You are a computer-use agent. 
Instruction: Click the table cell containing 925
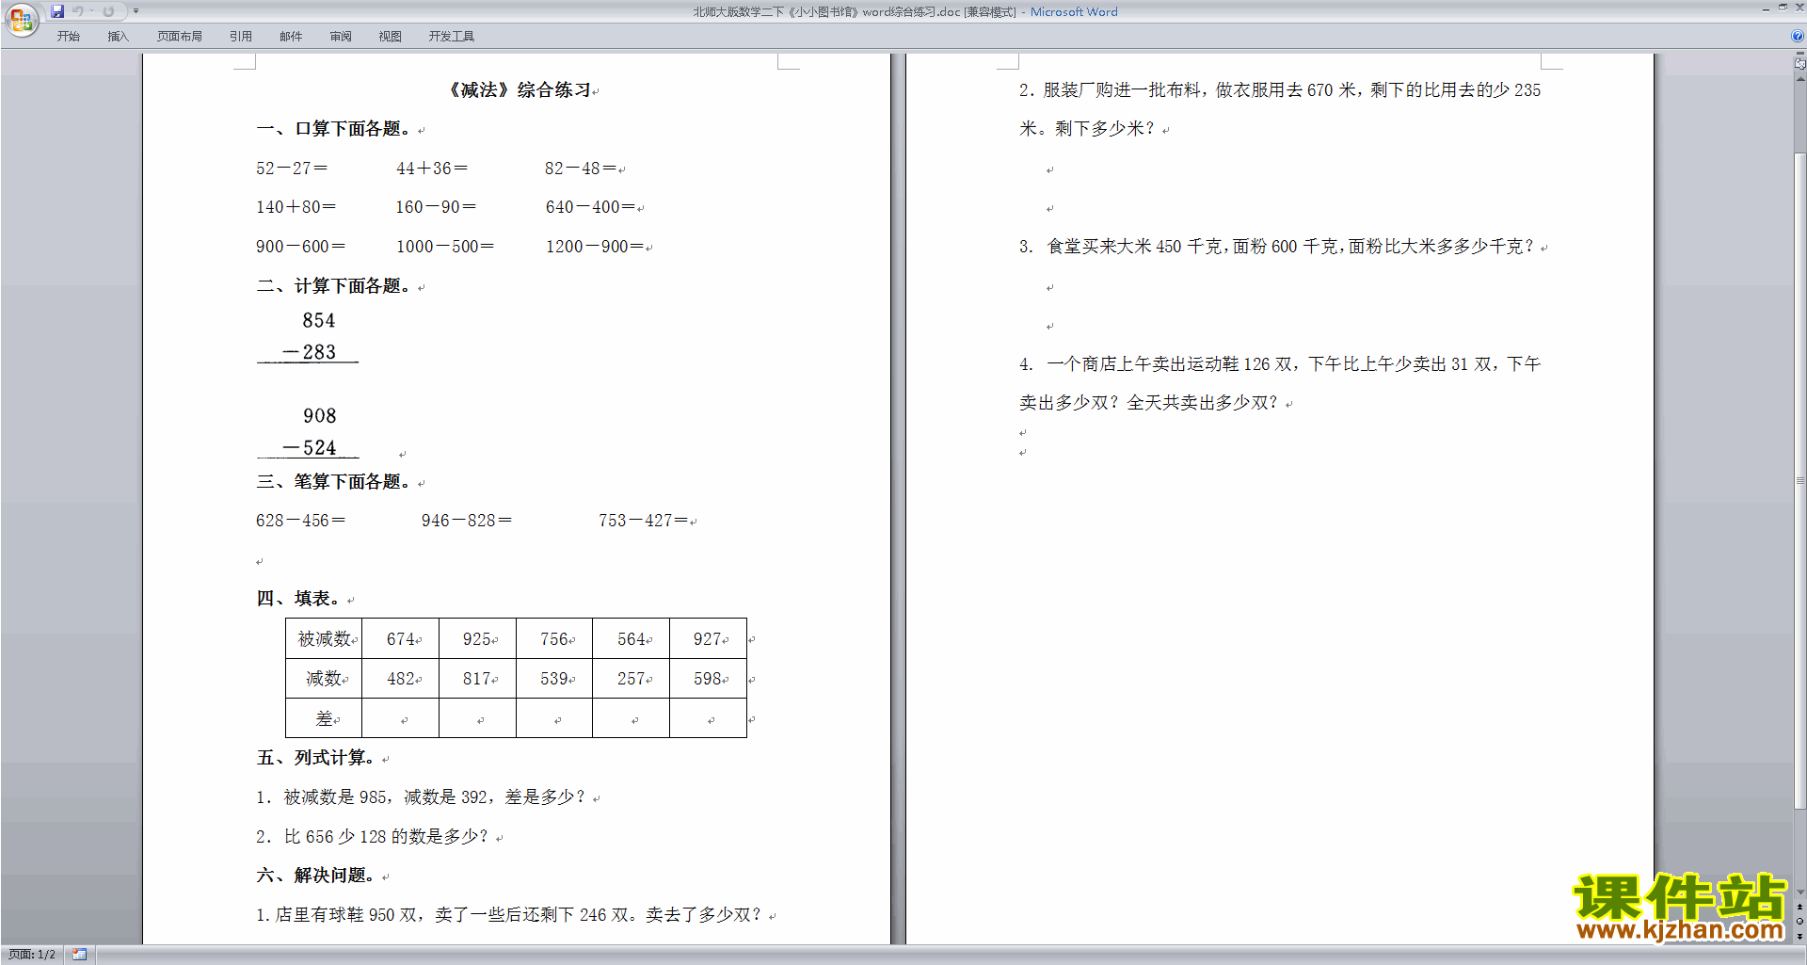pos(477,638)
